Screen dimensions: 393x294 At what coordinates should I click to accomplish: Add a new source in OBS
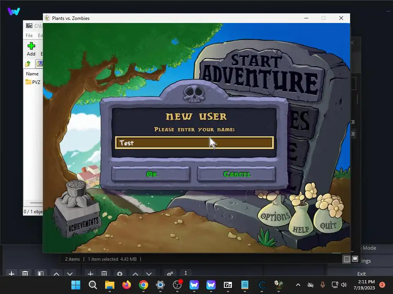tap(91, 273)
